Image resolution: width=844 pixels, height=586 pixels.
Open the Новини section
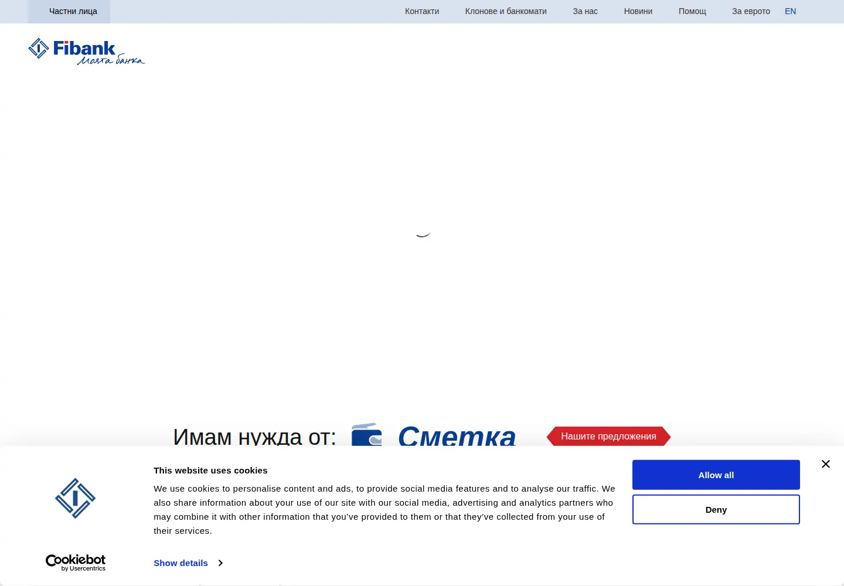tap(638, 11)
